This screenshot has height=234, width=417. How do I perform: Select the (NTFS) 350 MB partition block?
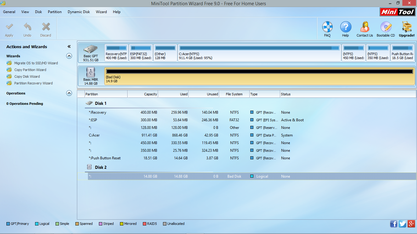pyautogui.click(x=378, y=53)
